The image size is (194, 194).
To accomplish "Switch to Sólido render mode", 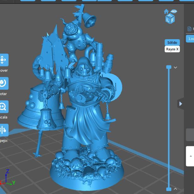I will pyautogui.click(x=172, y=42).
